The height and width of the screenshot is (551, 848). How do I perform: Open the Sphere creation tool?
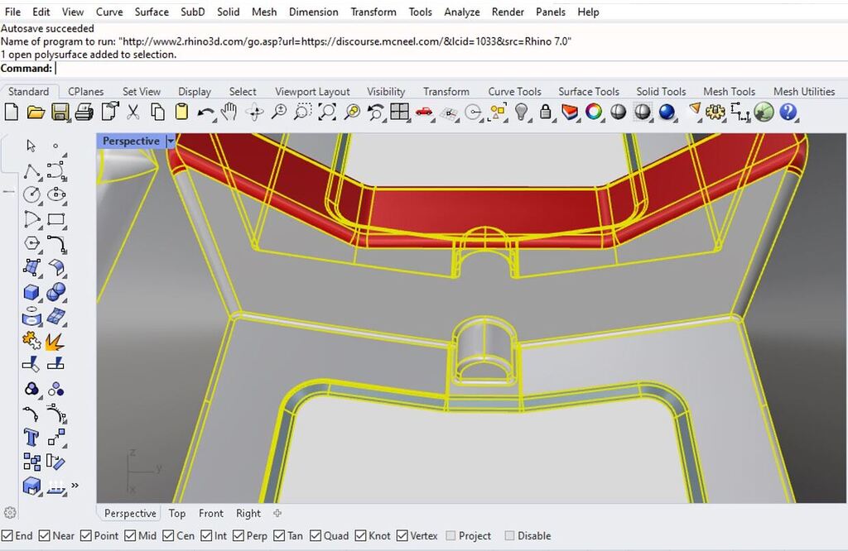coord(56,292)
